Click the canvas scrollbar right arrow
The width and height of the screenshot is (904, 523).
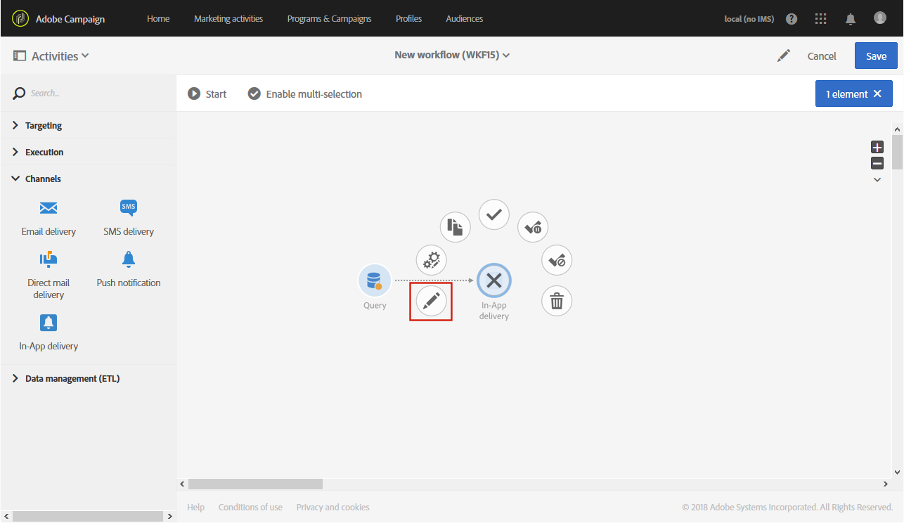(x=886, y=484)
